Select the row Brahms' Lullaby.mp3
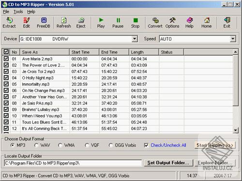The image size is (242, 181). coord(118,109)
